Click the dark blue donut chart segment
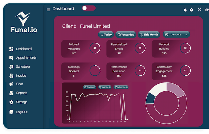This screenshot has width=209, height=134. tap(150, 98)
